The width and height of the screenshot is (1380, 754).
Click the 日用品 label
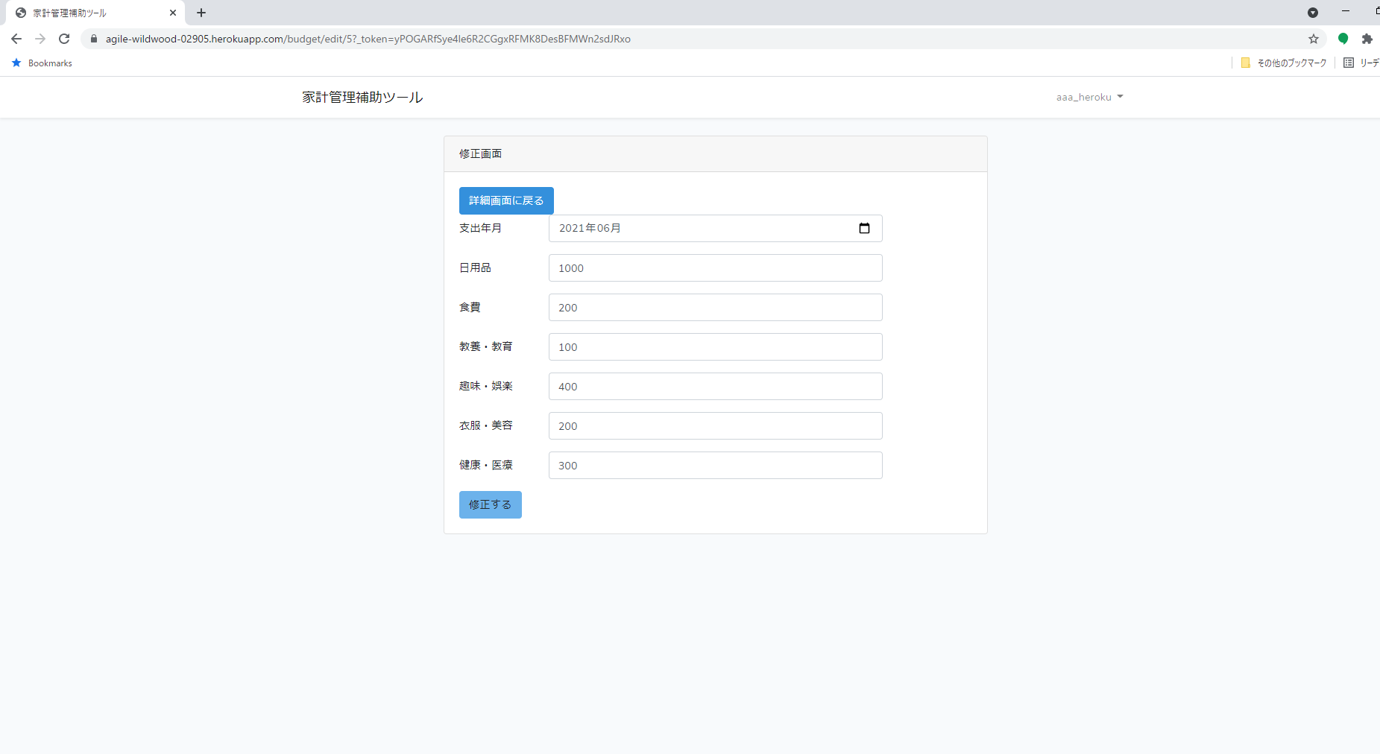coord(475,267)
